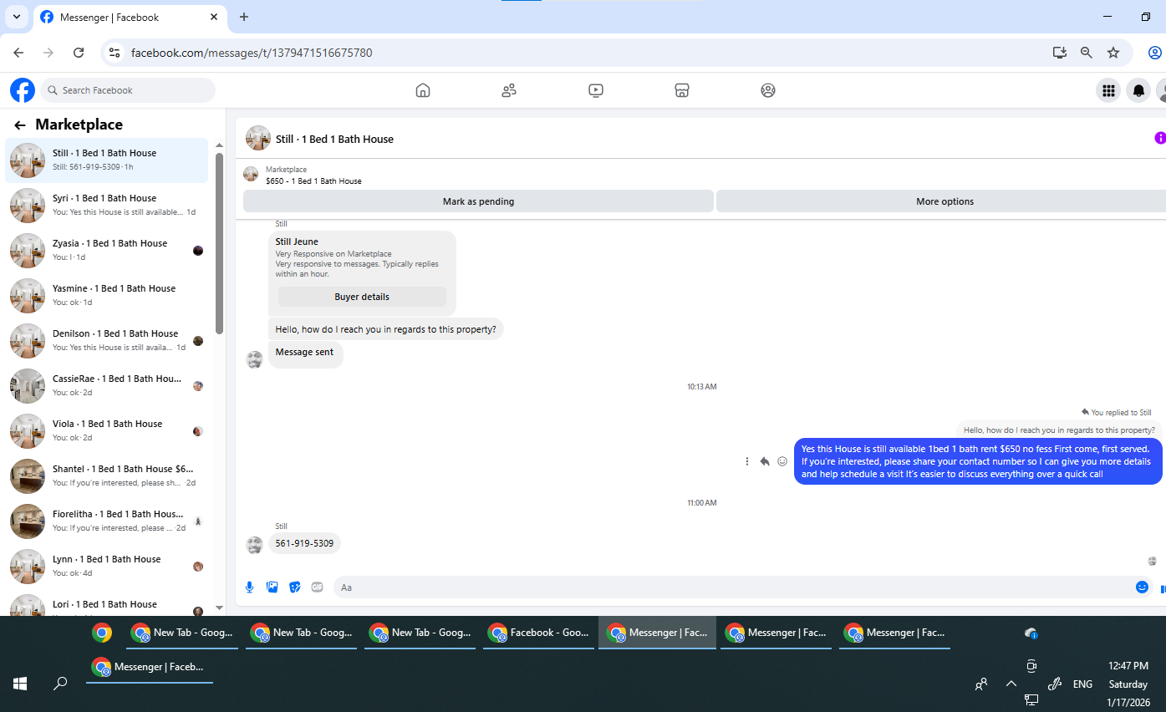The image size is (1166, 712).
Task: Open the Facebook menu grid icon
Action: (x=1108, y=90)
